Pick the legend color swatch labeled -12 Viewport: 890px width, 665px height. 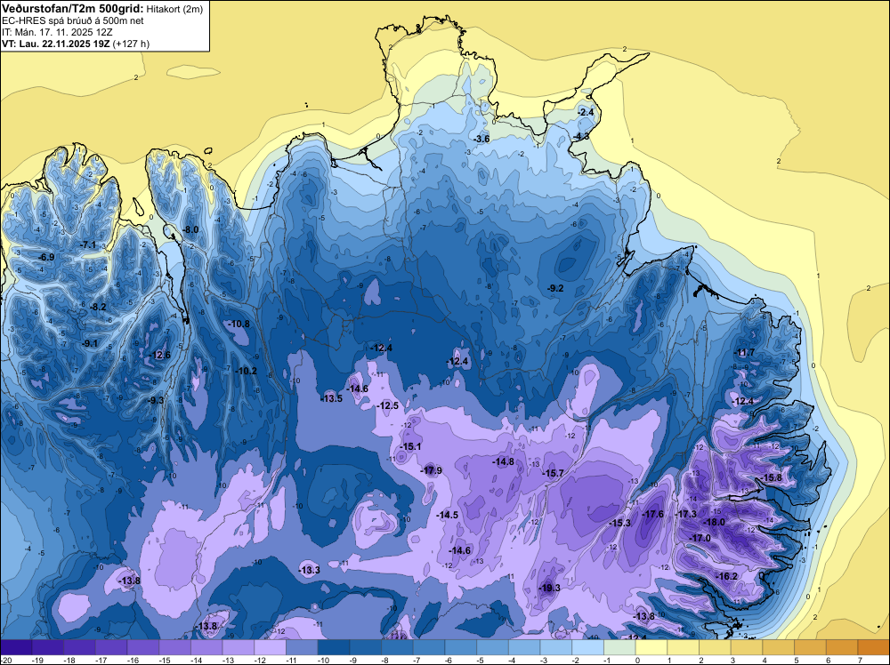271,646
